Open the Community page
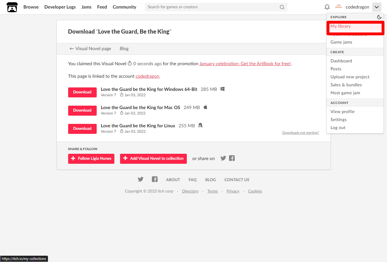The height and width of the screenshot is (262, 387). pyautogui.click(x=124, y=7)
